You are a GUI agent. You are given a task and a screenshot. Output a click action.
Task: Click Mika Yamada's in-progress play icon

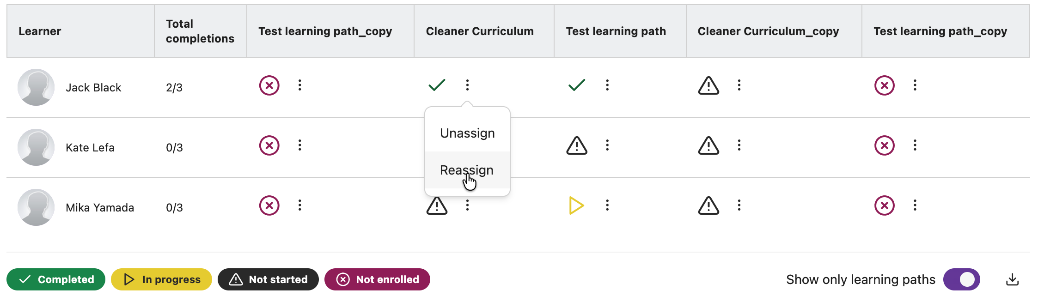(x=576, y=205)
